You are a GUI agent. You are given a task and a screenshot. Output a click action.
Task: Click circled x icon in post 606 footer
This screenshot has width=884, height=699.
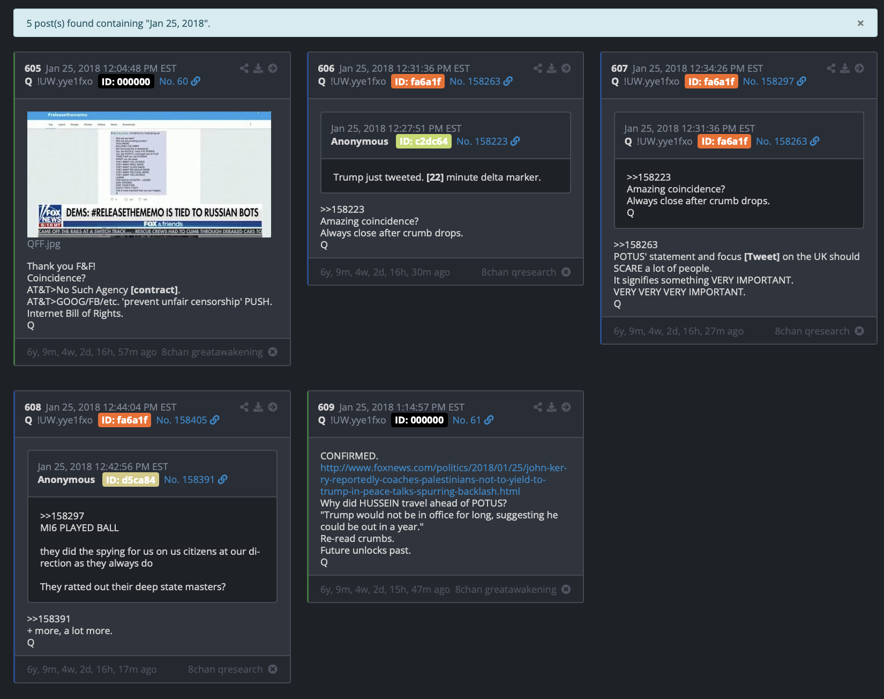click(x=566, y=272)
